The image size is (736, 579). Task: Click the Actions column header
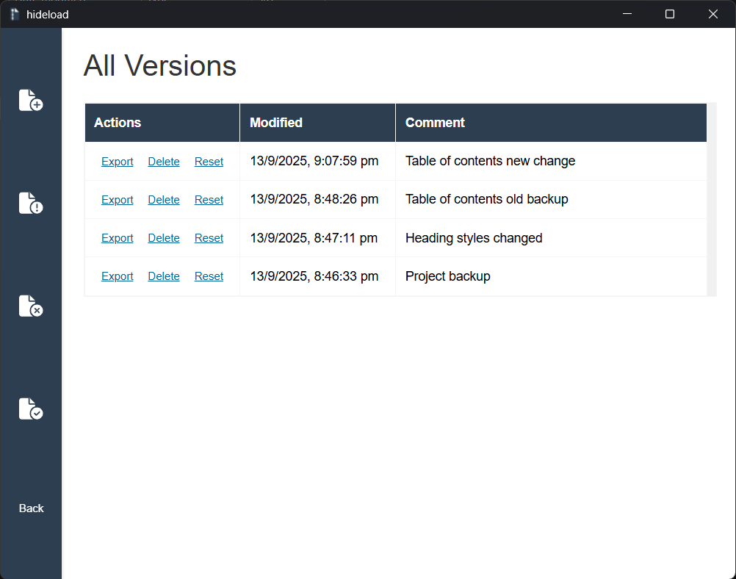[118, 123]
